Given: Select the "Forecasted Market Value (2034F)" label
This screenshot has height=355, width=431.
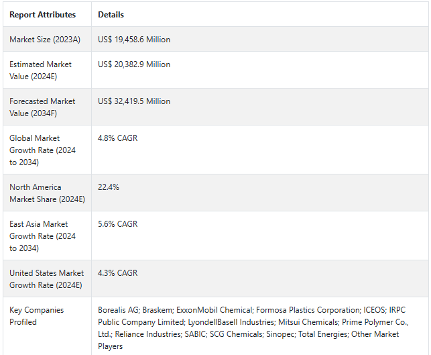Looking at the screenshot, I should (x=42, y=107).
